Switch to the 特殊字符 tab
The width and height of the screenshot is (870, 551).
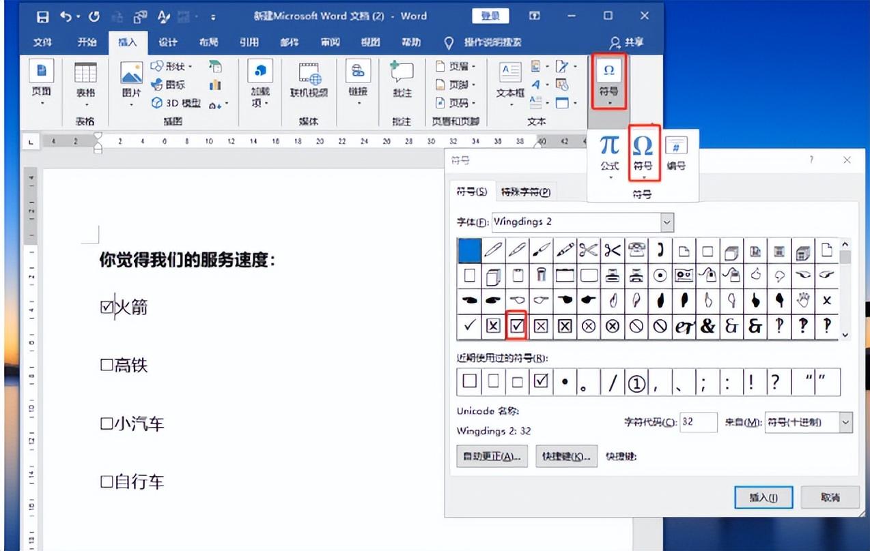tap(525, 192)
